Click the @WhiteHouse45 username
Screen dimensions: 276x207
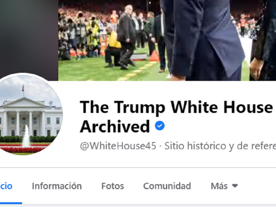[118, 146]
